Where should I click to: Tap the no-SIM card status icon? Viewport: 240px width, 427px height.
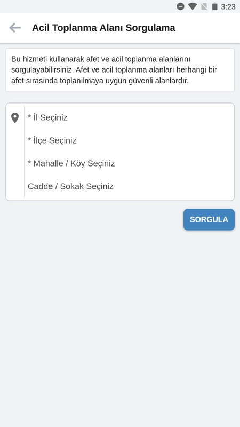click(204, 6)
